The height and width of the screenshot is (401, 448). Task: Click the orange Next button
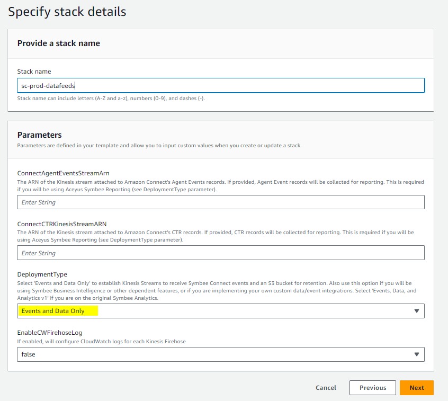(417, 388)
